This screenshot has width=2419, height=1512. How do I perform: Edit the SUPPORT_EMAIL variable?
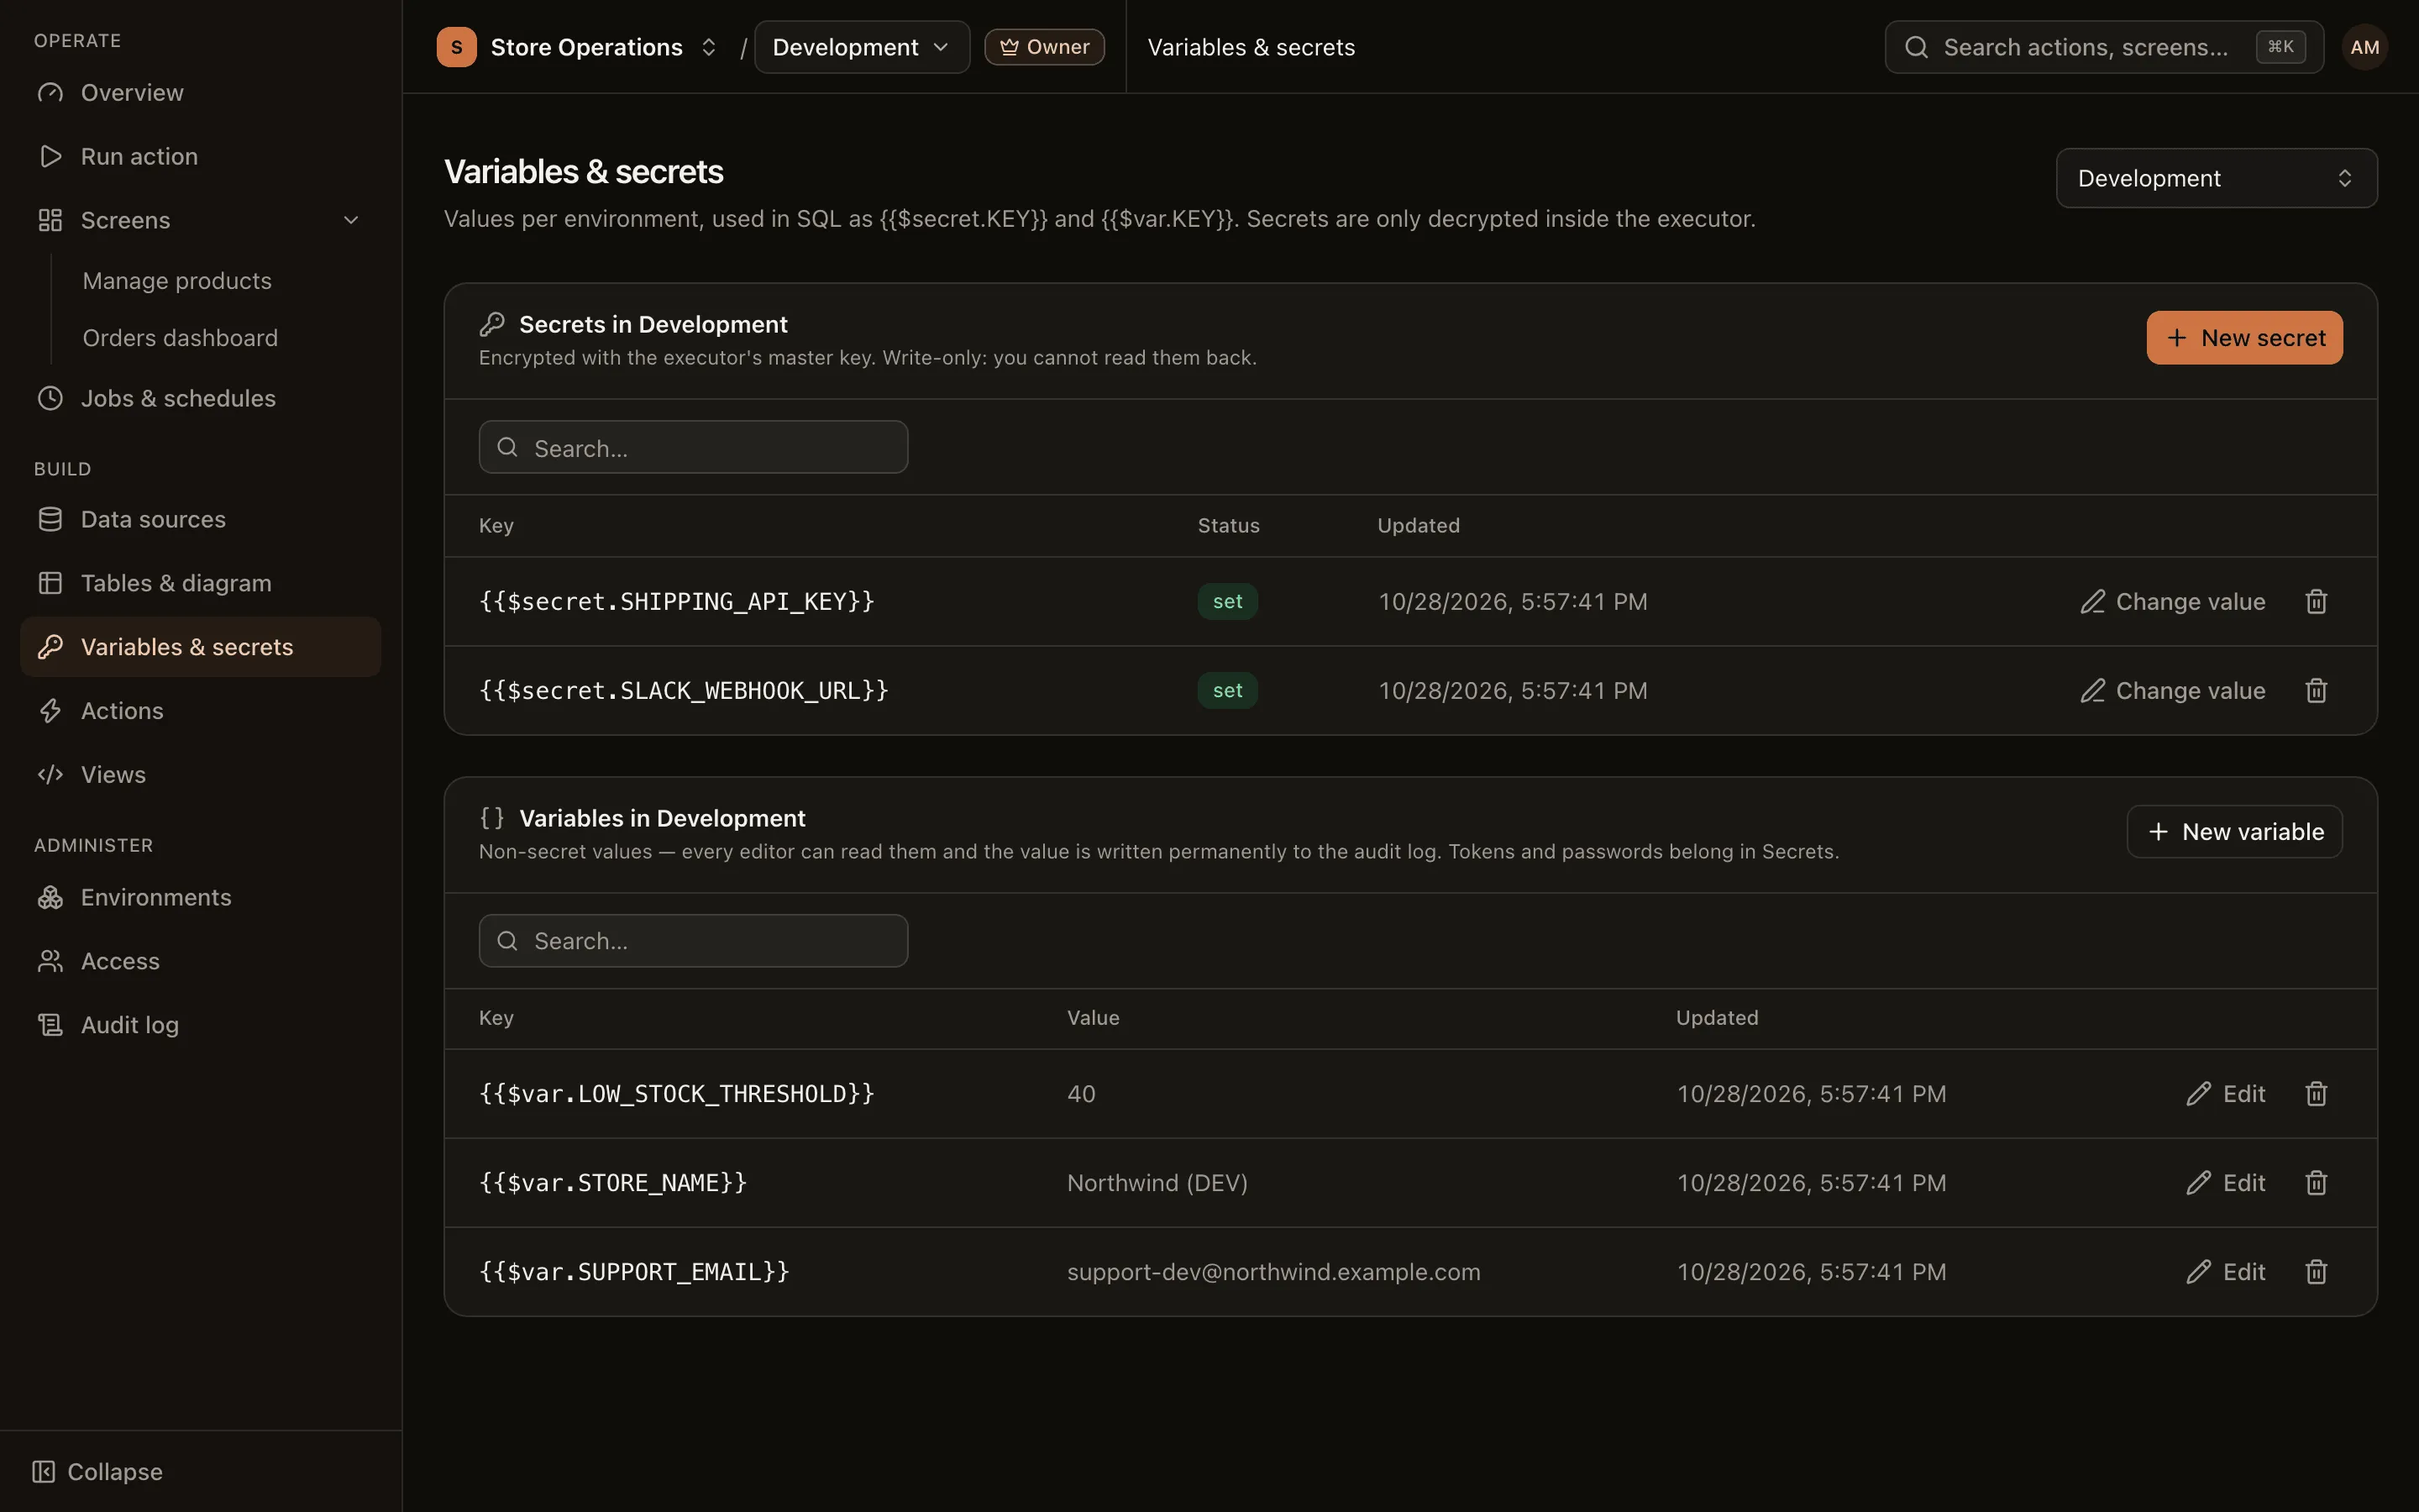point(2225,1271)
